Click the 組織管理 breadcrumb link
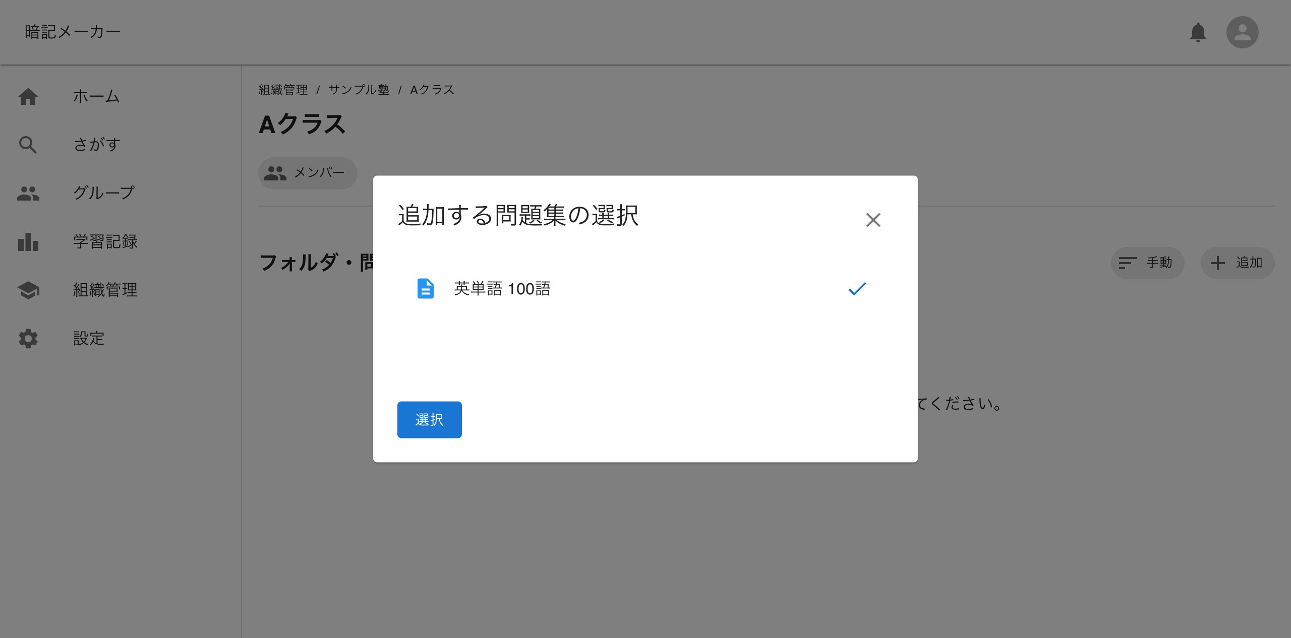The height and width of the screenshot is (638, 1291). click(283, 90)
